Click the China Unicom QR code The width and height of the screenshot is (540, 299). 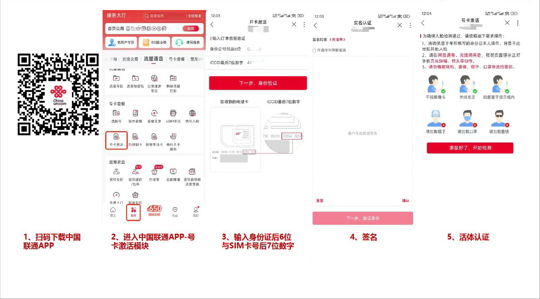click(x=58, y=95)
